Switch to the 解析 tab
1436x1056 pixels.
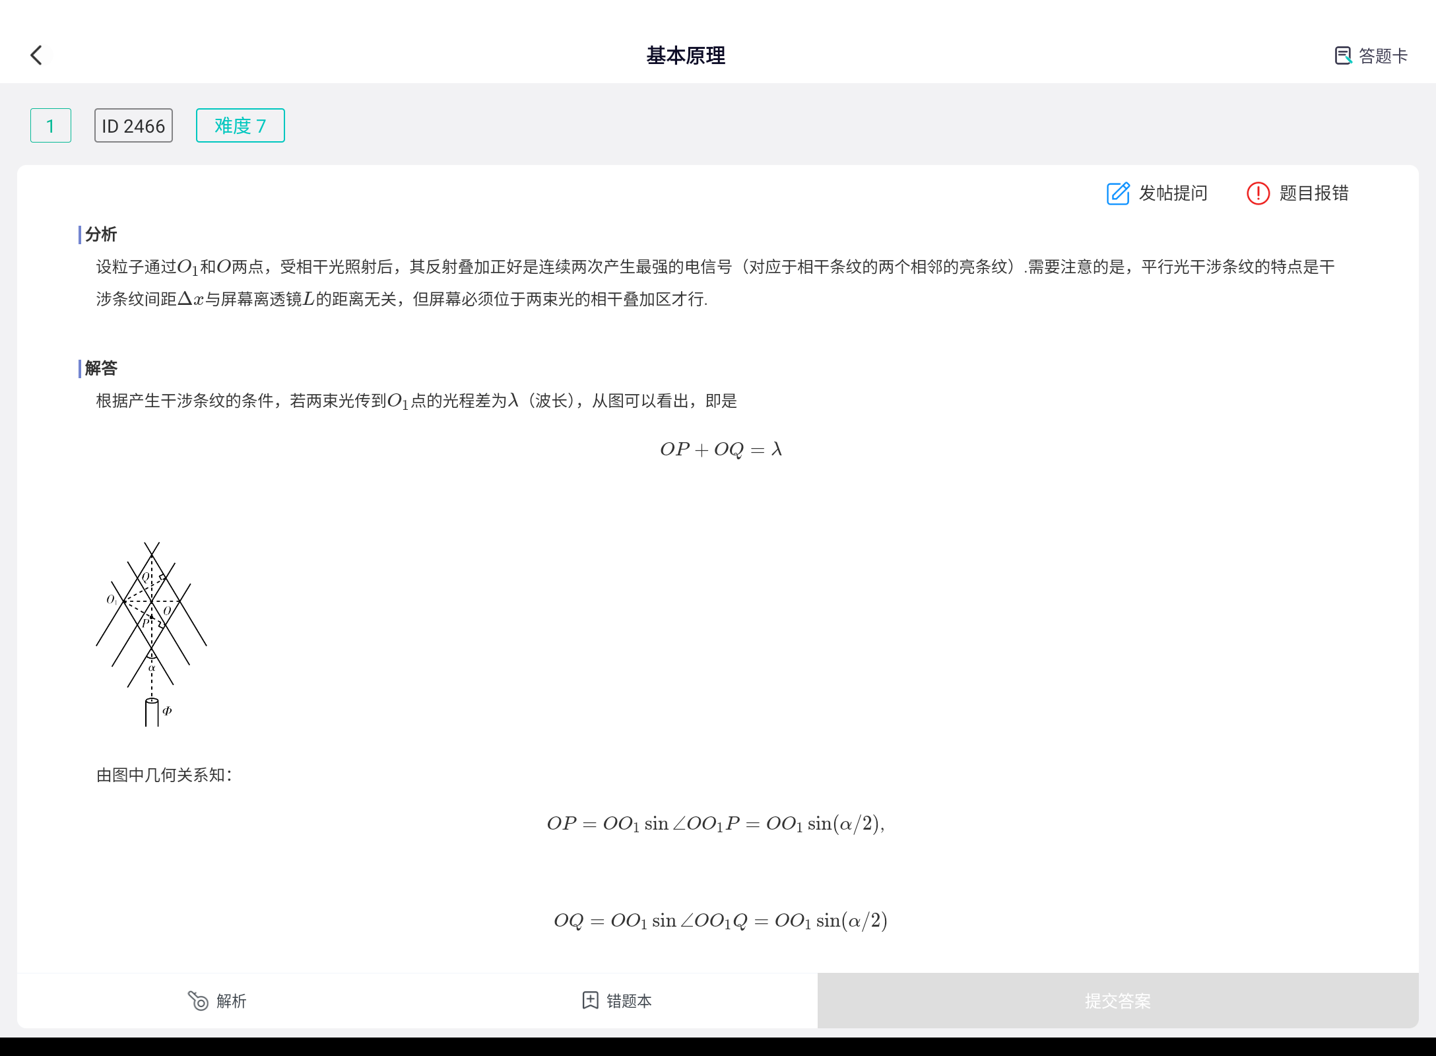217,1001
